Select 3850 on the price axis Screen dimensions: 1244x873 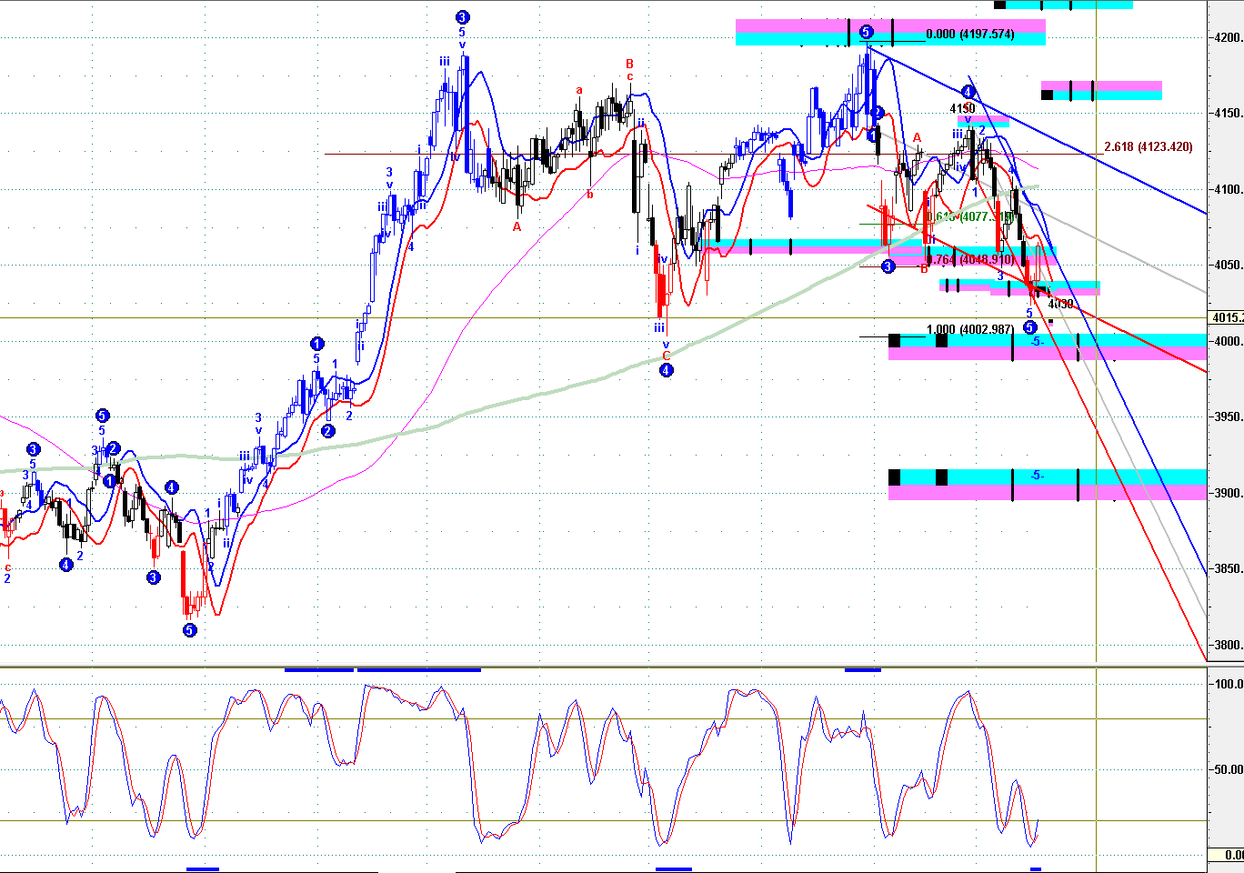(x=1228, y=569)
